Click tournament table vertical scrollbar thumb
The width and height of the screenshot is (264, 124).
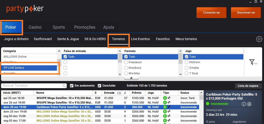tap(201, 97)
